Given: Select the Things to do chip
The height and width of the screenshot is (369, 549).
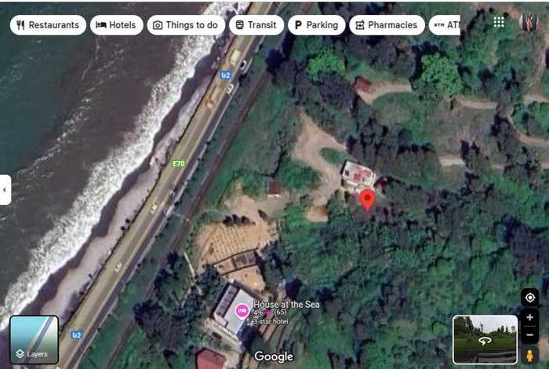Looking at the screenshot, I should [x=186, y=25].
